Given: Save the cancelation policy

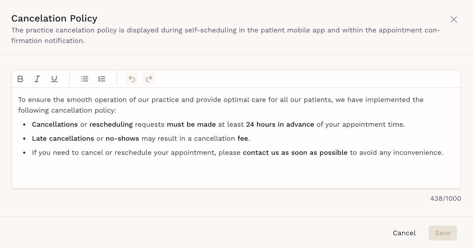Looking at the screenshot, I should [443, 233].
